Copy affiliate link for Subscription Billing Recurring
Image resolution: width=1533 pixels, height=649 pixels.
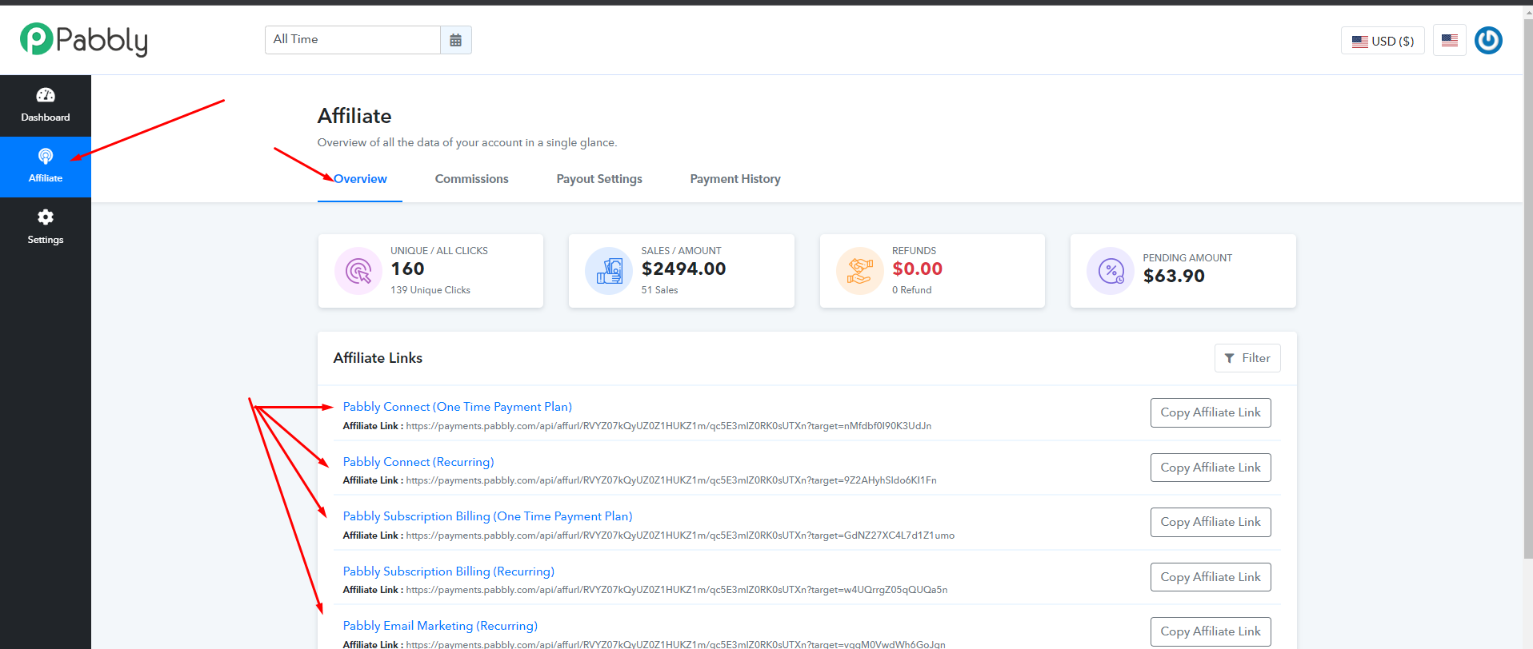pos(1210,577)
